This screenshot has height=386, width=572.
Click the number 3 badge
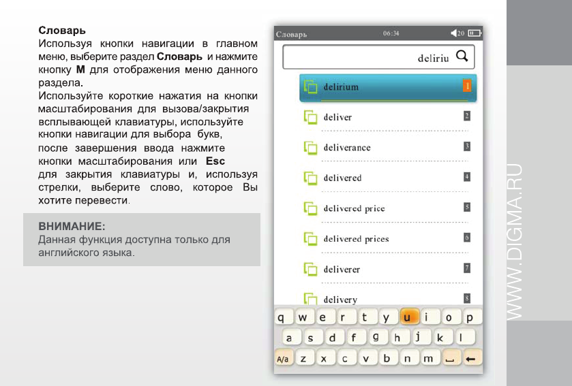coord(466,146)
